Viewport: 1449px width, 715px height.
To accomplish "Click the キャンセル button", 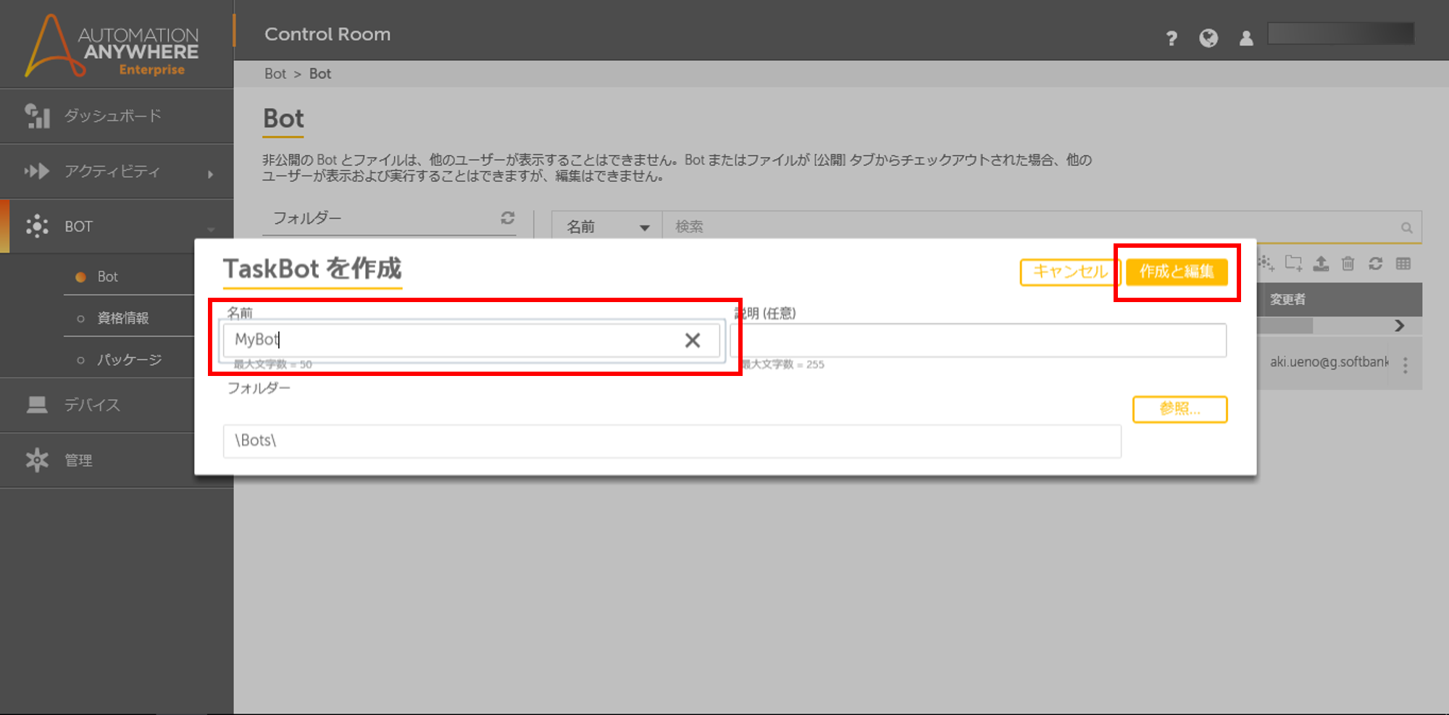I will [1070, 272].
